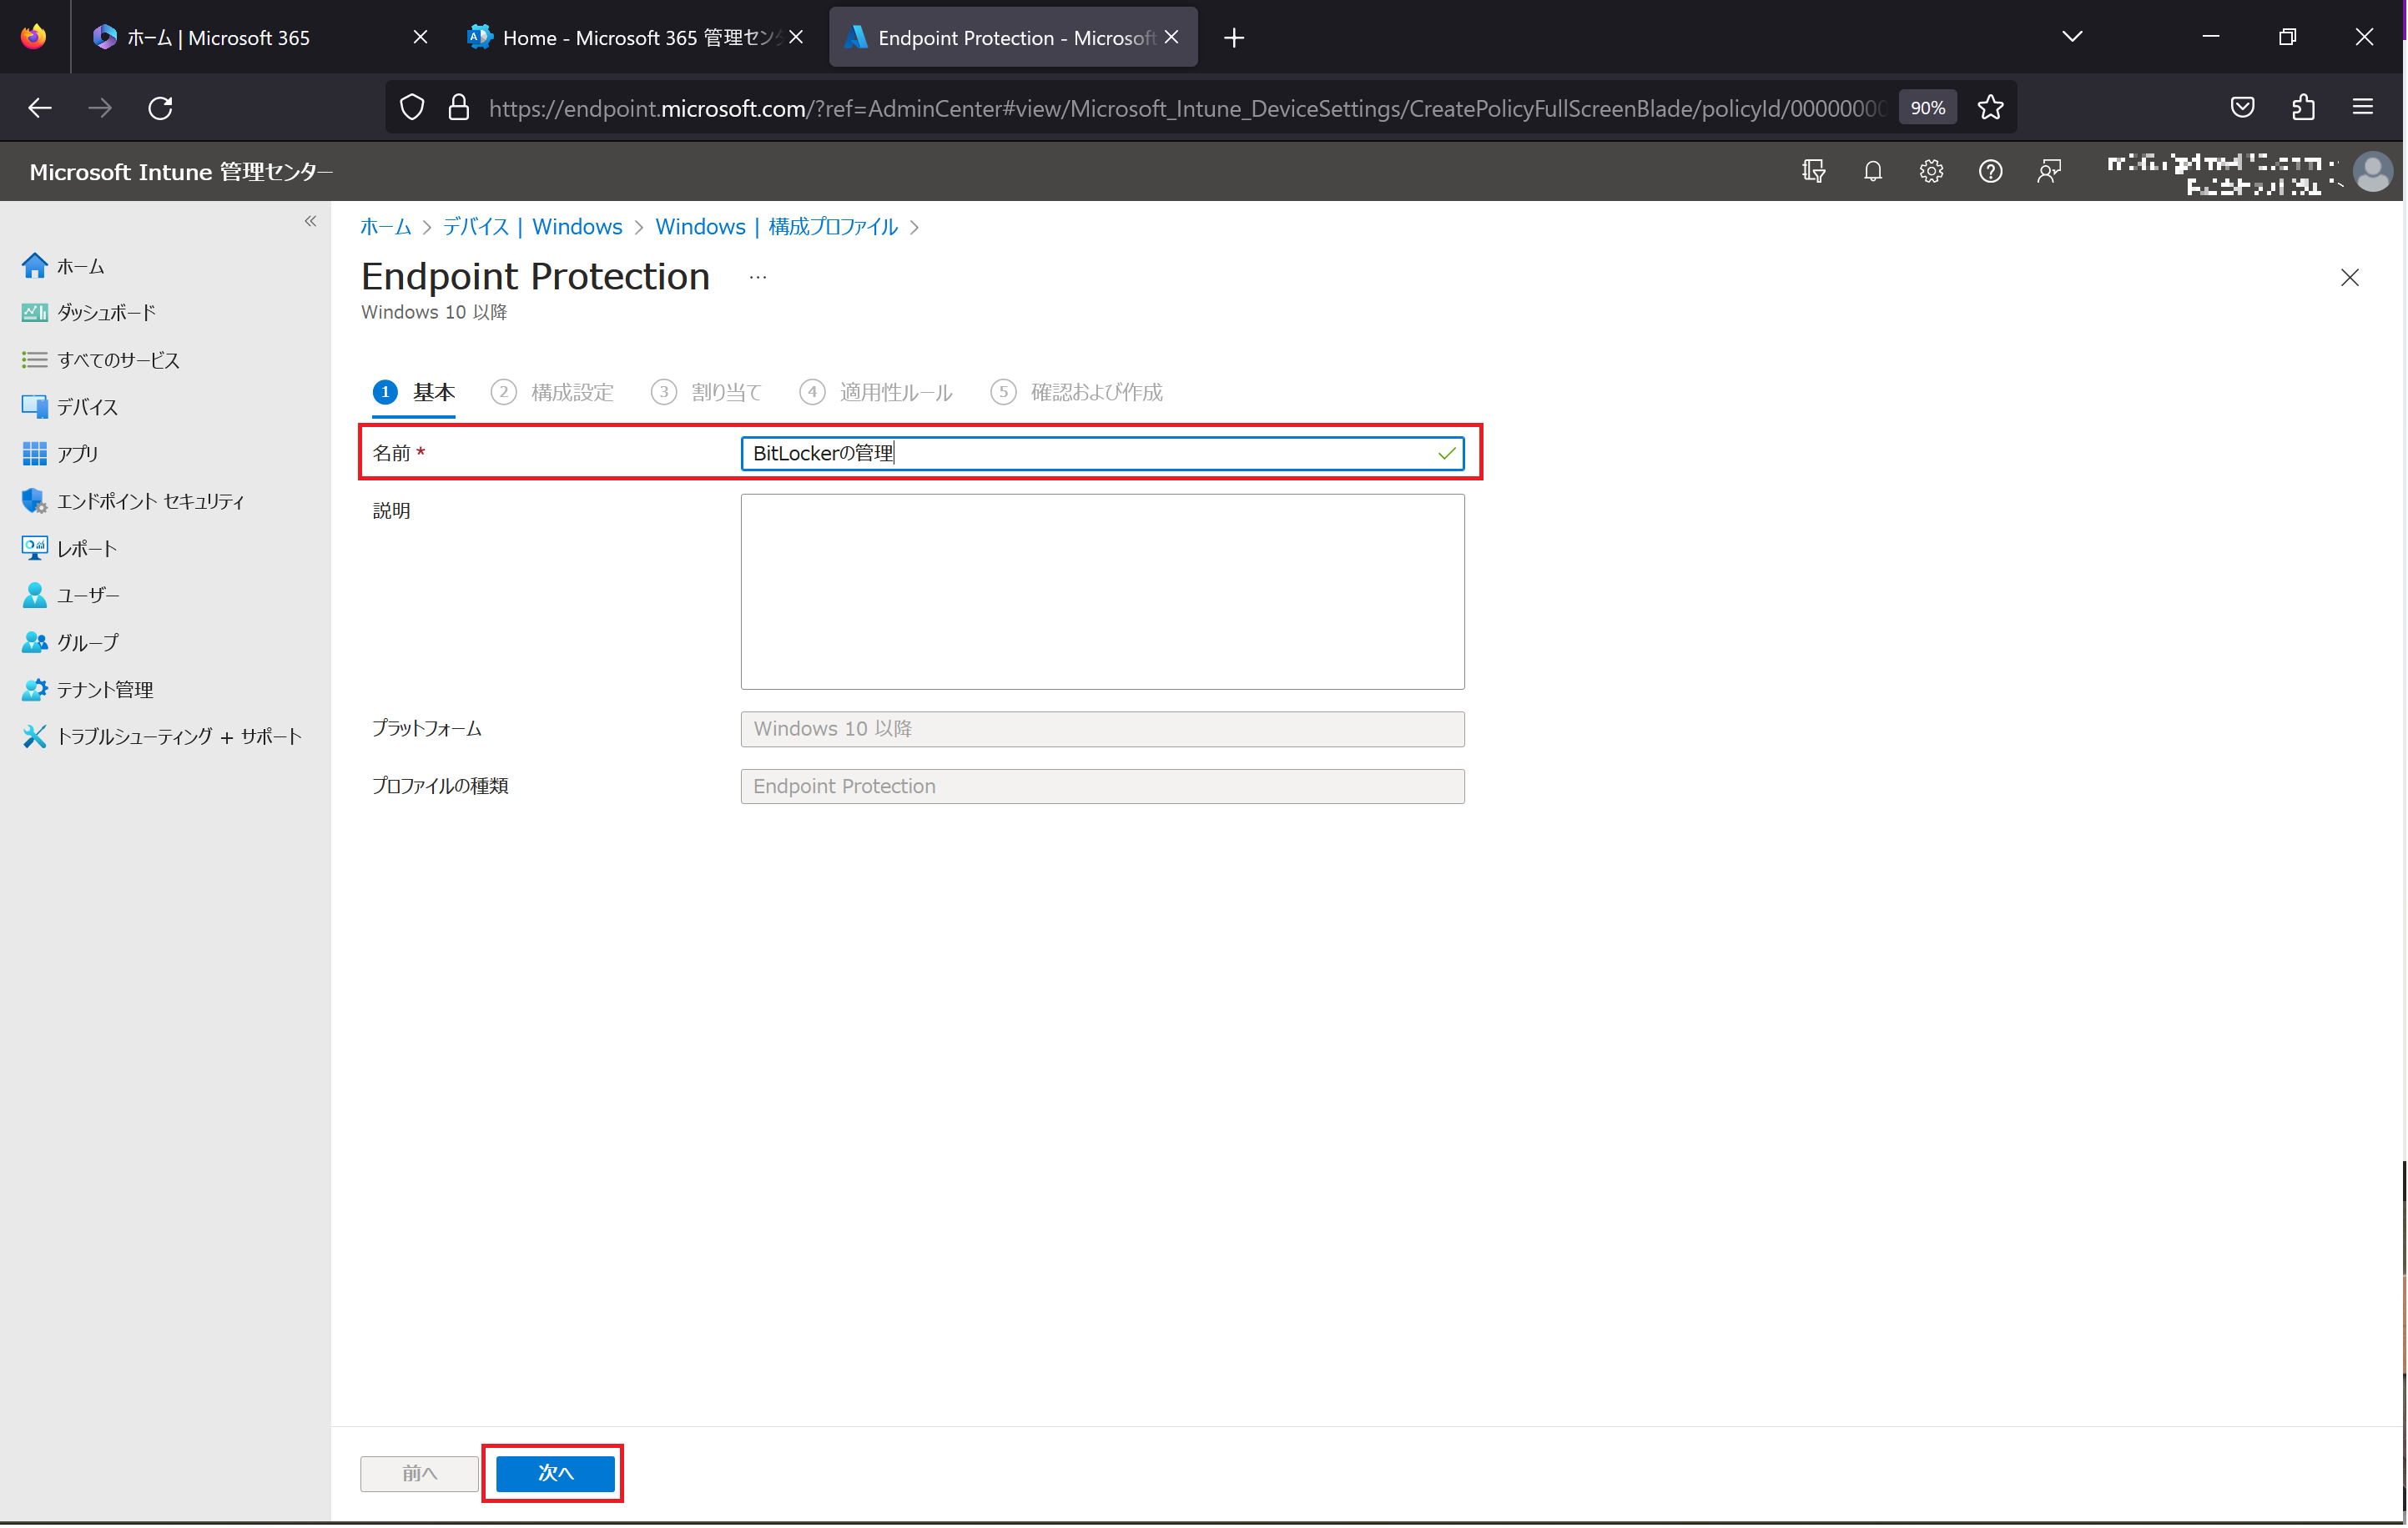The image size is (2408, 1528).
Task: Open エンドポイント セキュリティ section
Action: 133,501
